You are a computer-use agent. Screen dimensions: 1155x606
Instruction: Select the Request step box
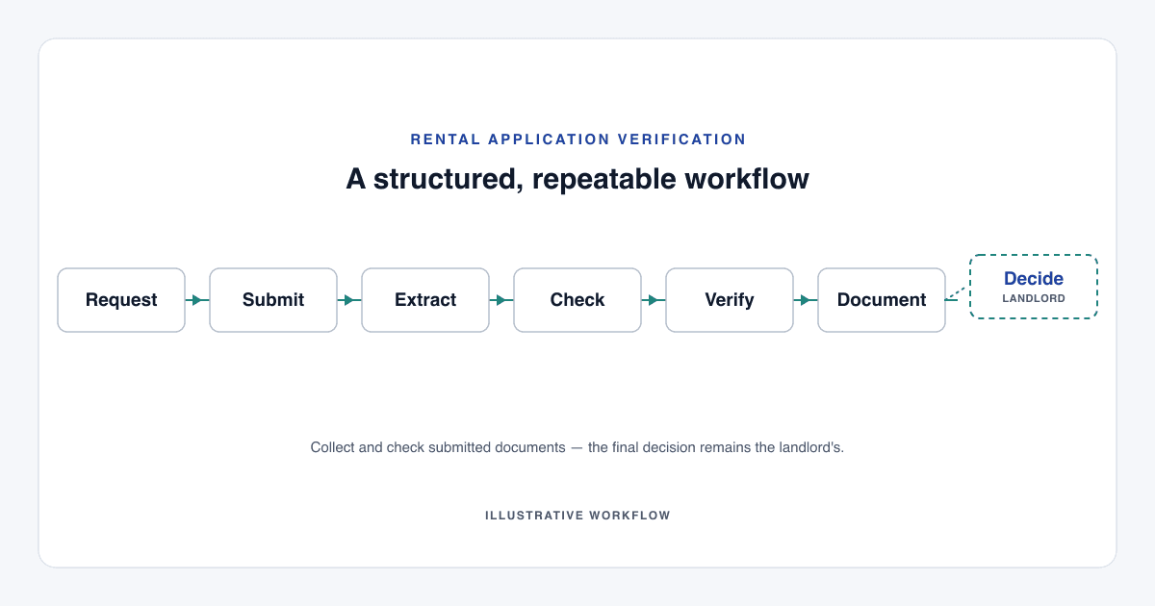click(x=121, y=300)
